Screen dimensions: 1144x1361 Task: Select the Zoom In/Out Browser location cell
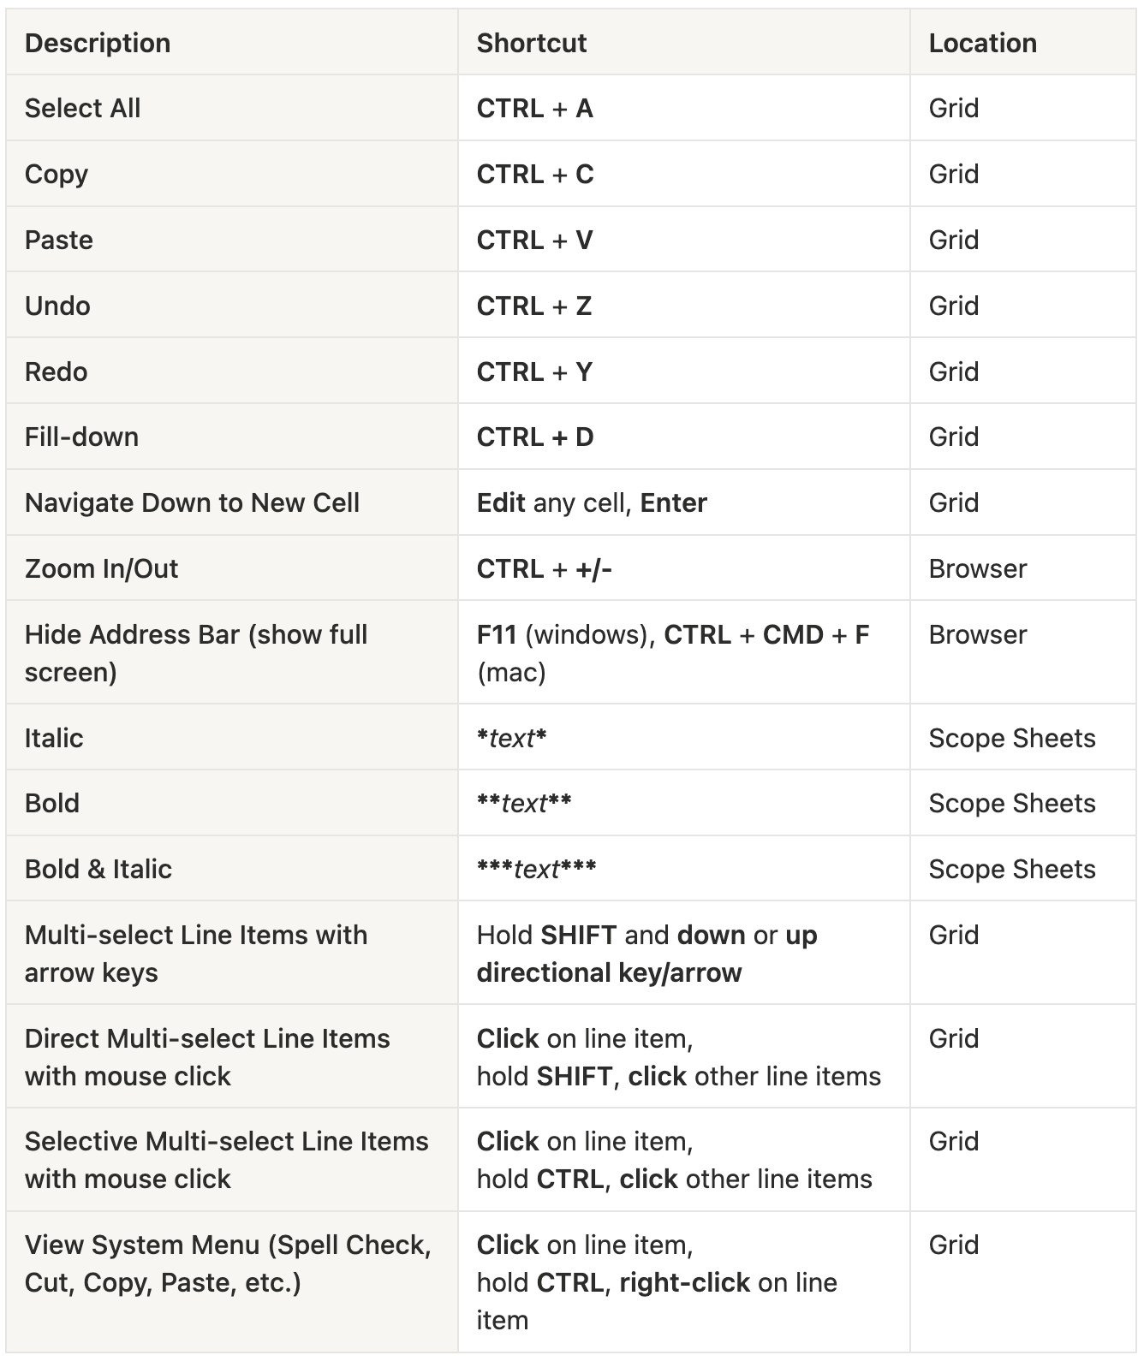click(x=1023, y=568)
